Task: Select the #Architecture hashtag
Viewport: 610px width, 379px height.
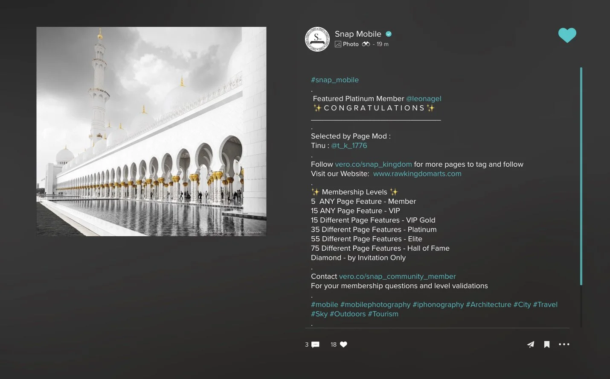Action: tap(488, 304)
